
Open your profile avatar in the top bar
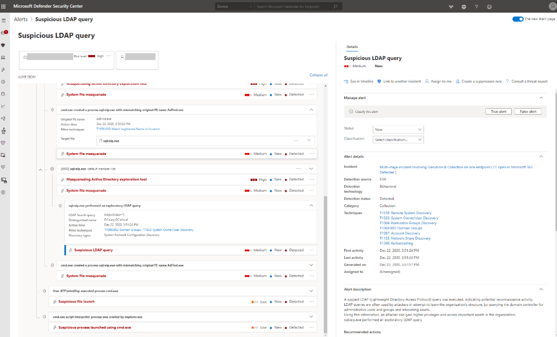(x=552, y=7)
